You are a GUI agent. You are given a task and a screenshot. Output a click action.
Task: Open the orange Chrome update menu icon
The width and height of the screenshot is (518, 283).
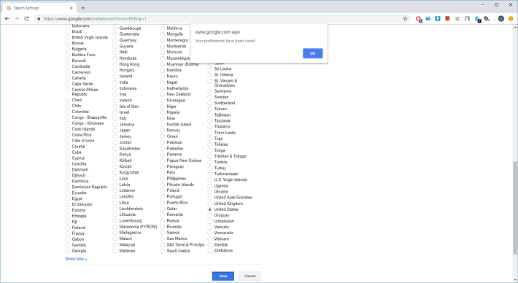click(511, 19)
